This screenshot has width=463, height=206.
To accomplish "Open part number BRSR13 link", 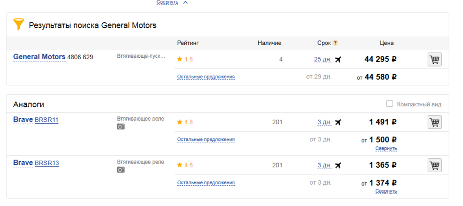I will pyautogui.click(x=47, y=163).
